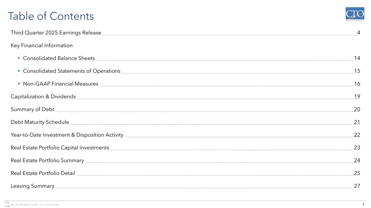The width and height of the screenshot is (371, 208).
Task: Go to Real Estate Portfolio Detail
Action: pos(43,173)
